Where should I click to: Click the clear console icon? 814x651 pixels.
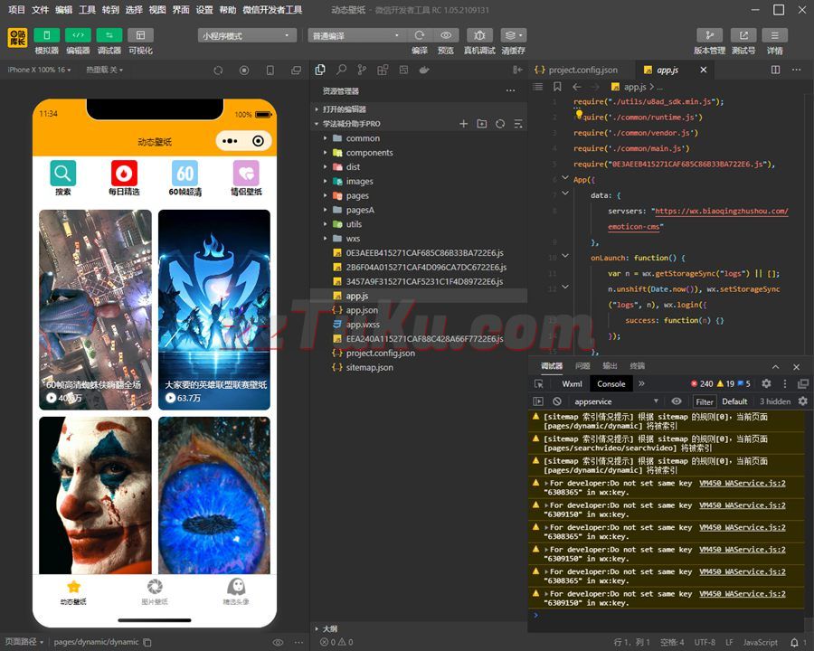557,401
